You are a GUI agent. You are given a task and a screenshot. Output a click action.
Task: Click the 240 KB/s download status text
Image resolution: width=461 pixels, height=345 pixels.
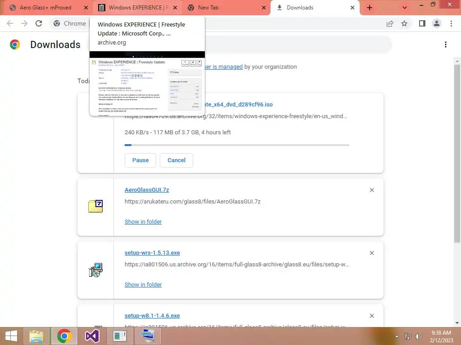[177, 133]
